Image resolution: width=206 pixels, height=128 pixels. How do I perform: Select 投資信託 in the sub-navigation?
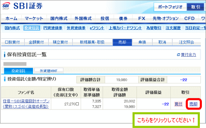[x=32, y=28]
